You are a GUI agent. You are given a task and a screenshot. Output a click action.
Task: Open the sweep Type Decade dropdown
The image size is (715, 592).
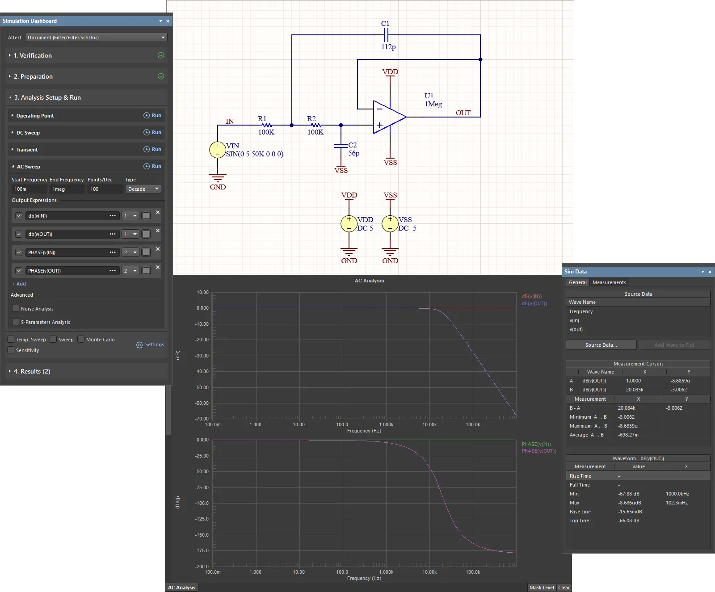pos(143,189)
